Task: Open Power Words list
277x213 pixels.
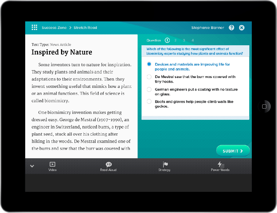Action: 220,166
